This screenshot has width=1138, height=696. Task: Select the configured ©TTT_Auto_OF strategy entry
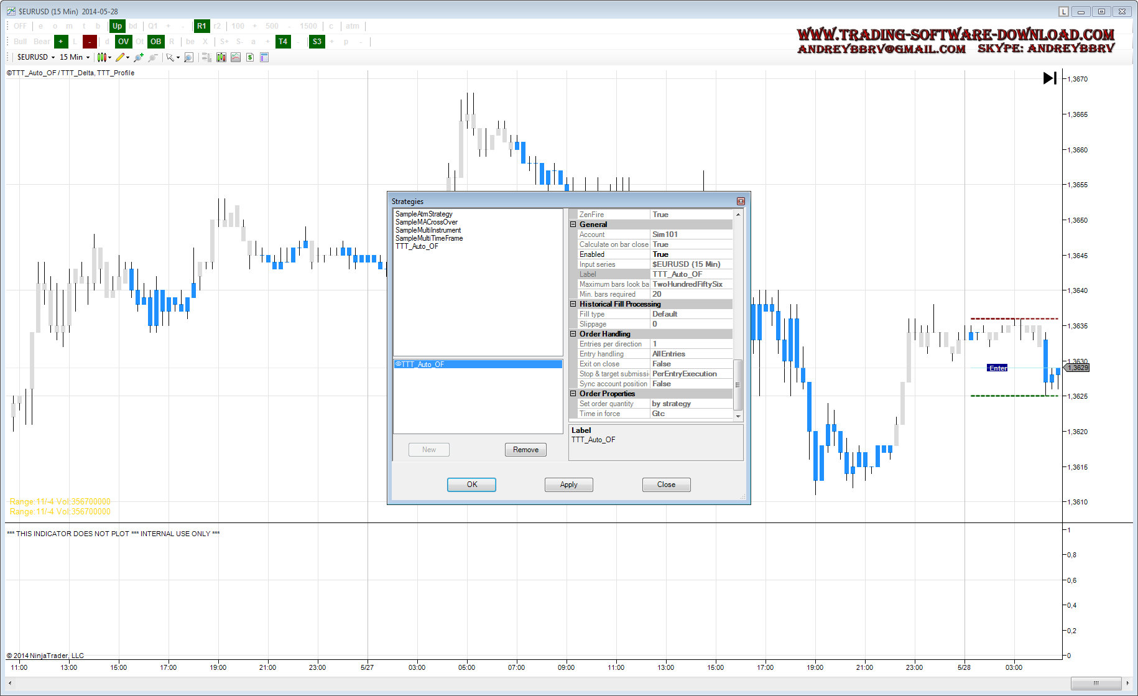click(478, 364)
